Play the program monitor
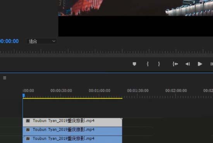This screenshot has height=143, width=213. pos(200,64)
